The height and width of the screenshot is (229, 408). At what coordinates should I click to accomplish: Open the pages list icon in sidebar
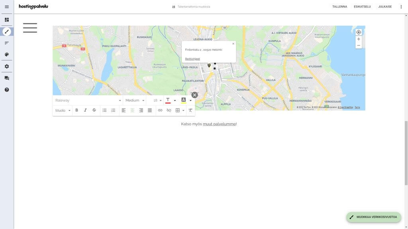pyautogui.click(x=7, y=43)
